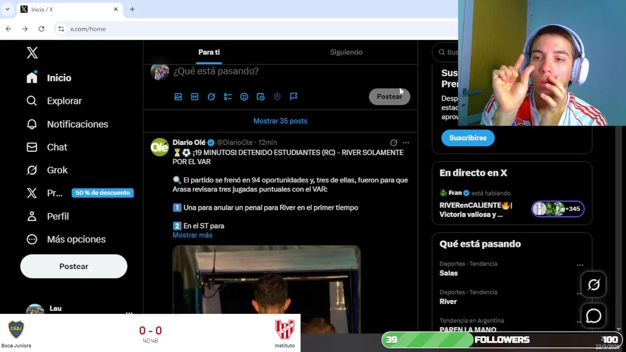
Task: Open the floating chat bubble button
Action: tap(594, 316)
